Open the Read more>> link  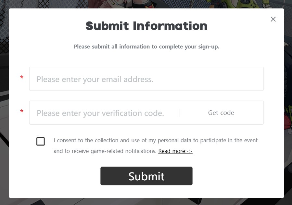175,151
